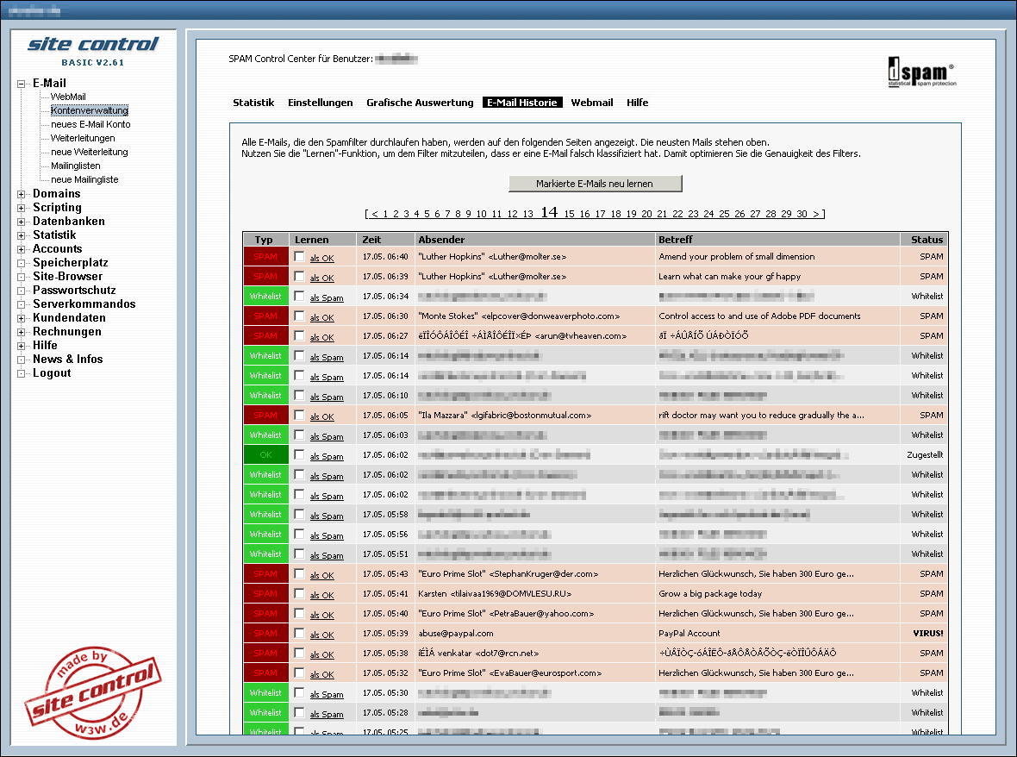Expand the Statistik node in the sidebar tree
This screenshot has width=1017, height=757.
[21, 235]
